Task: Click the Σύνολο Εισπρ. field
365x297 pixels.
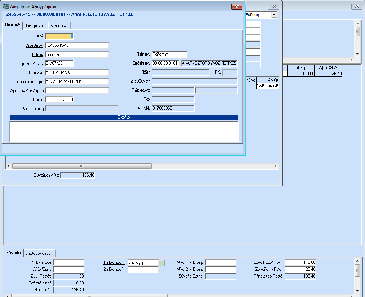Action: (221, 276)
